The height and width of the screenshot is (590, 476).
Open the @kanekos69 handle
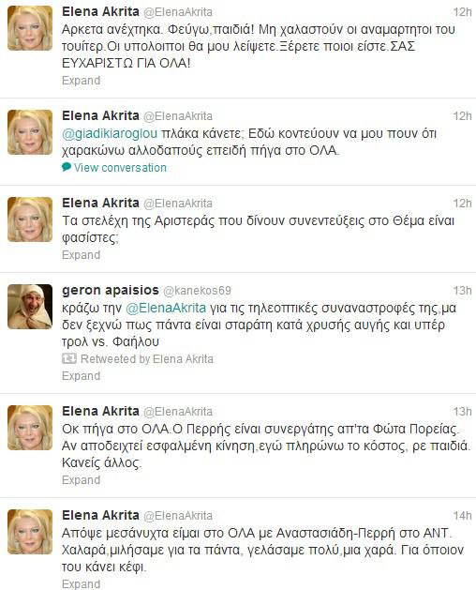click(197, 291)
